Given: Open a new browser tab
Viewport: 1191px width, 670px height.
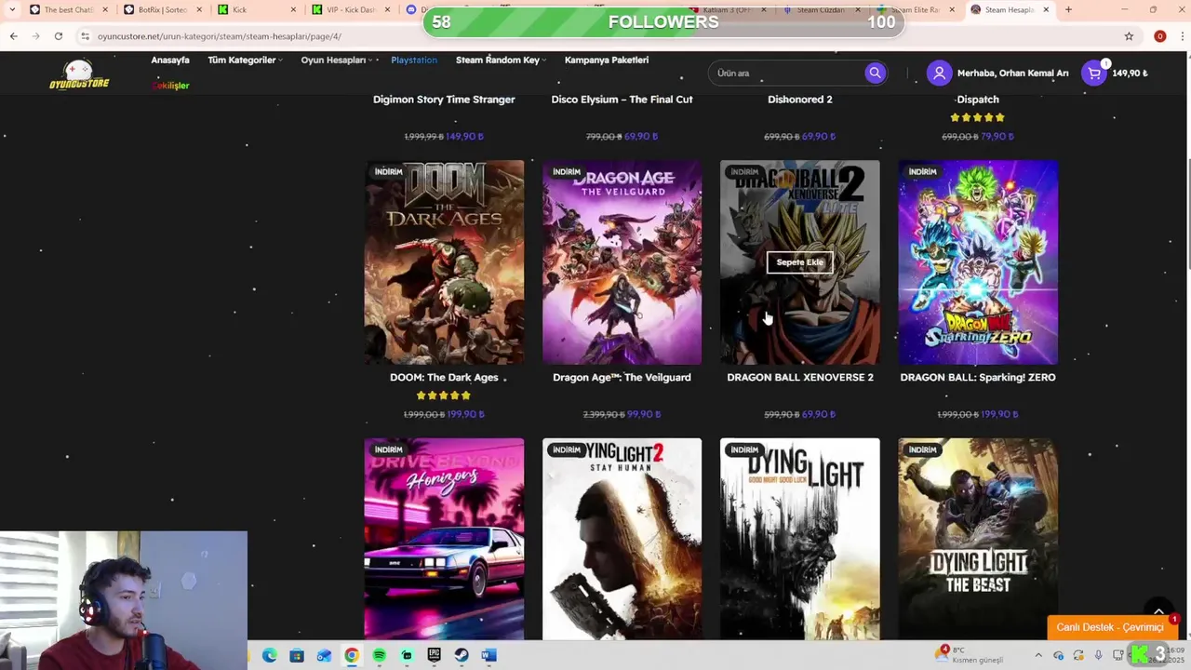Looking at the screenshot, I should pyautogui.click(x=1068, y=9).
